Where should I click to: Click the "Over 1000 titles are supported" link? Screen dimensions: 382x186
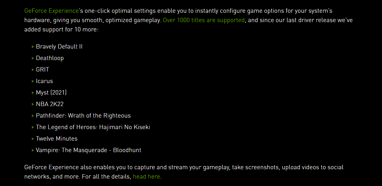point(204,20)
